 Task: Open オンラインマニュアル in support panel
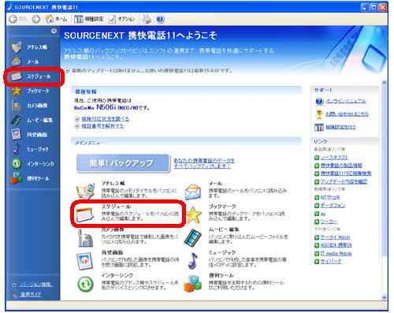click(x=346, y=101)
